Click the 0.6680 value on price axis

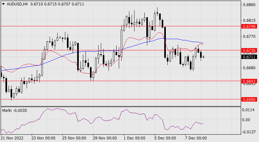249,68
